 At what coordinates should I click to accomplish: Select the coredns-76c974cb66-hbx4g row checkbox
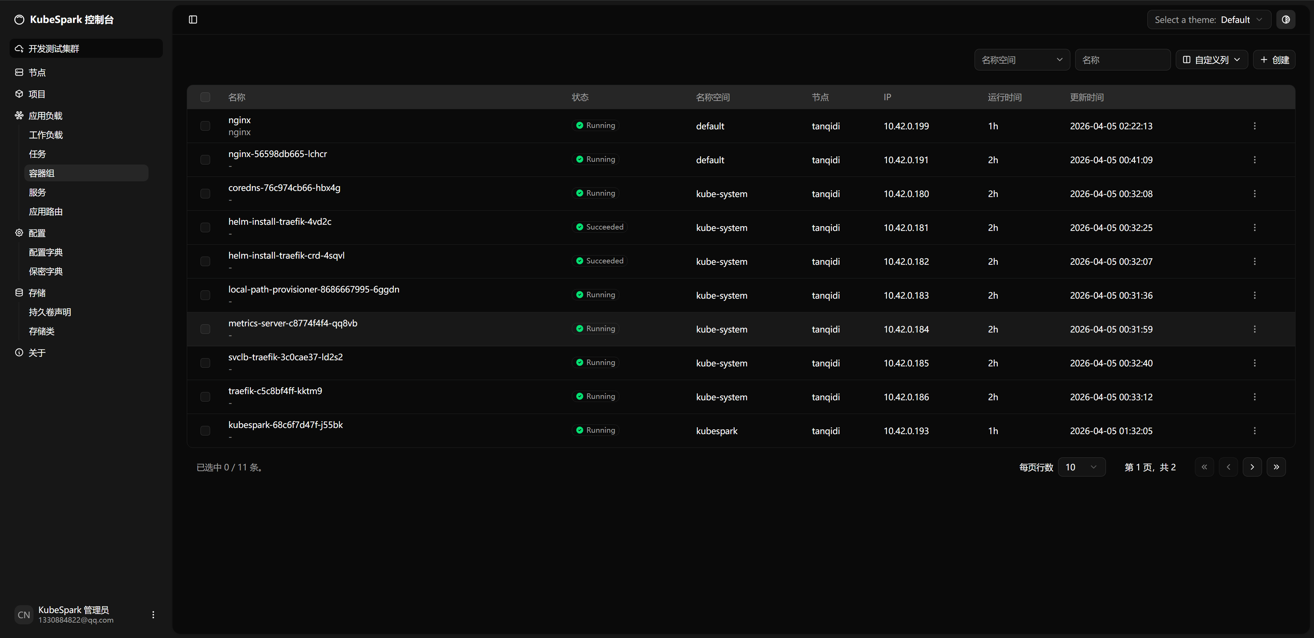(205, 193)
